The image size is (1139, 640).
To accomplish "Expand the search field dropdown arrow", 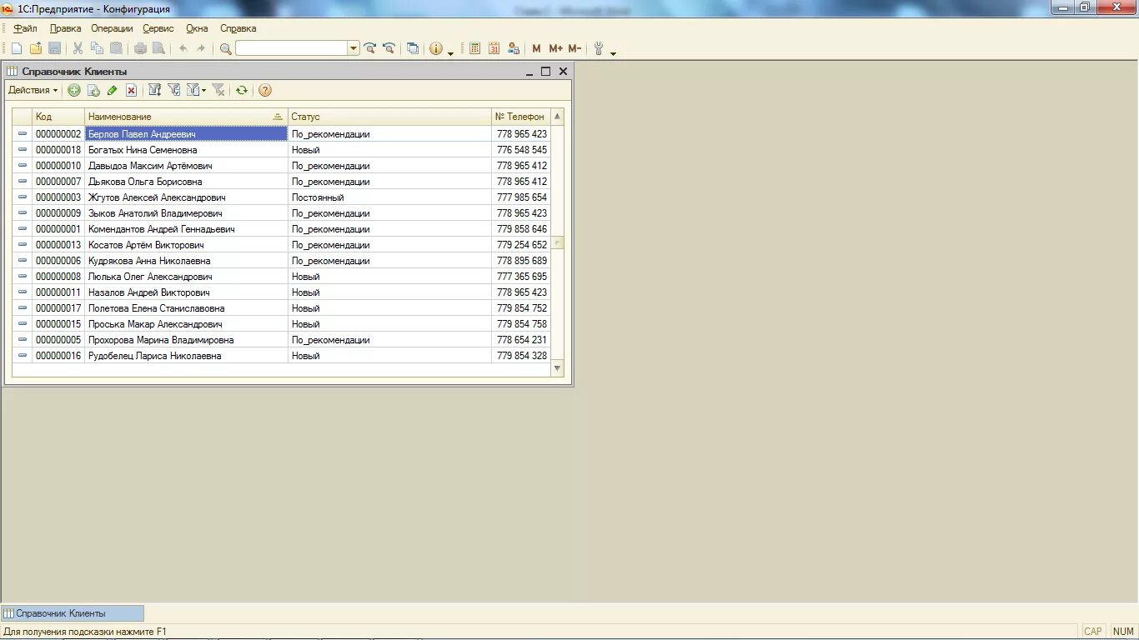I will click(354, 49).
